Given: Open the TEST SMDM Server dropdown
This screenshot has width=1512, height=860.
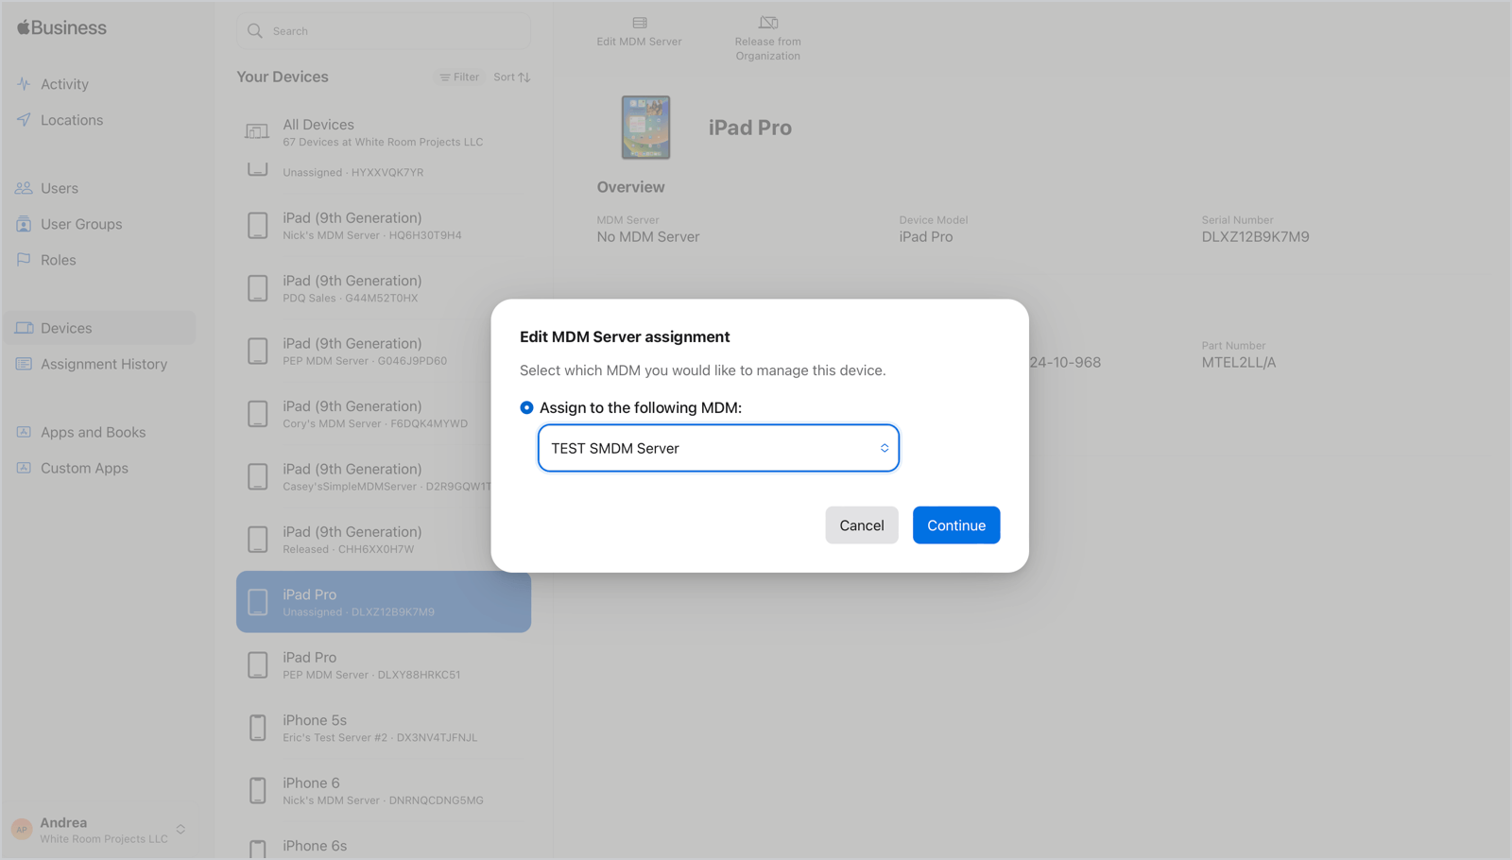Looking at the screenshot, I should (718, 448).
